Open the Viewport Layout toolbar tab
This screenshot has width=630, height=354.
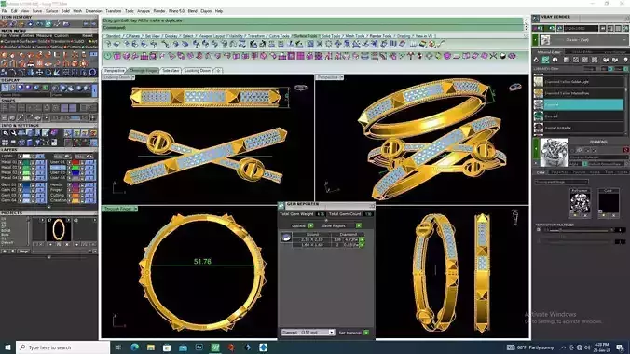[x=212, y=36]
